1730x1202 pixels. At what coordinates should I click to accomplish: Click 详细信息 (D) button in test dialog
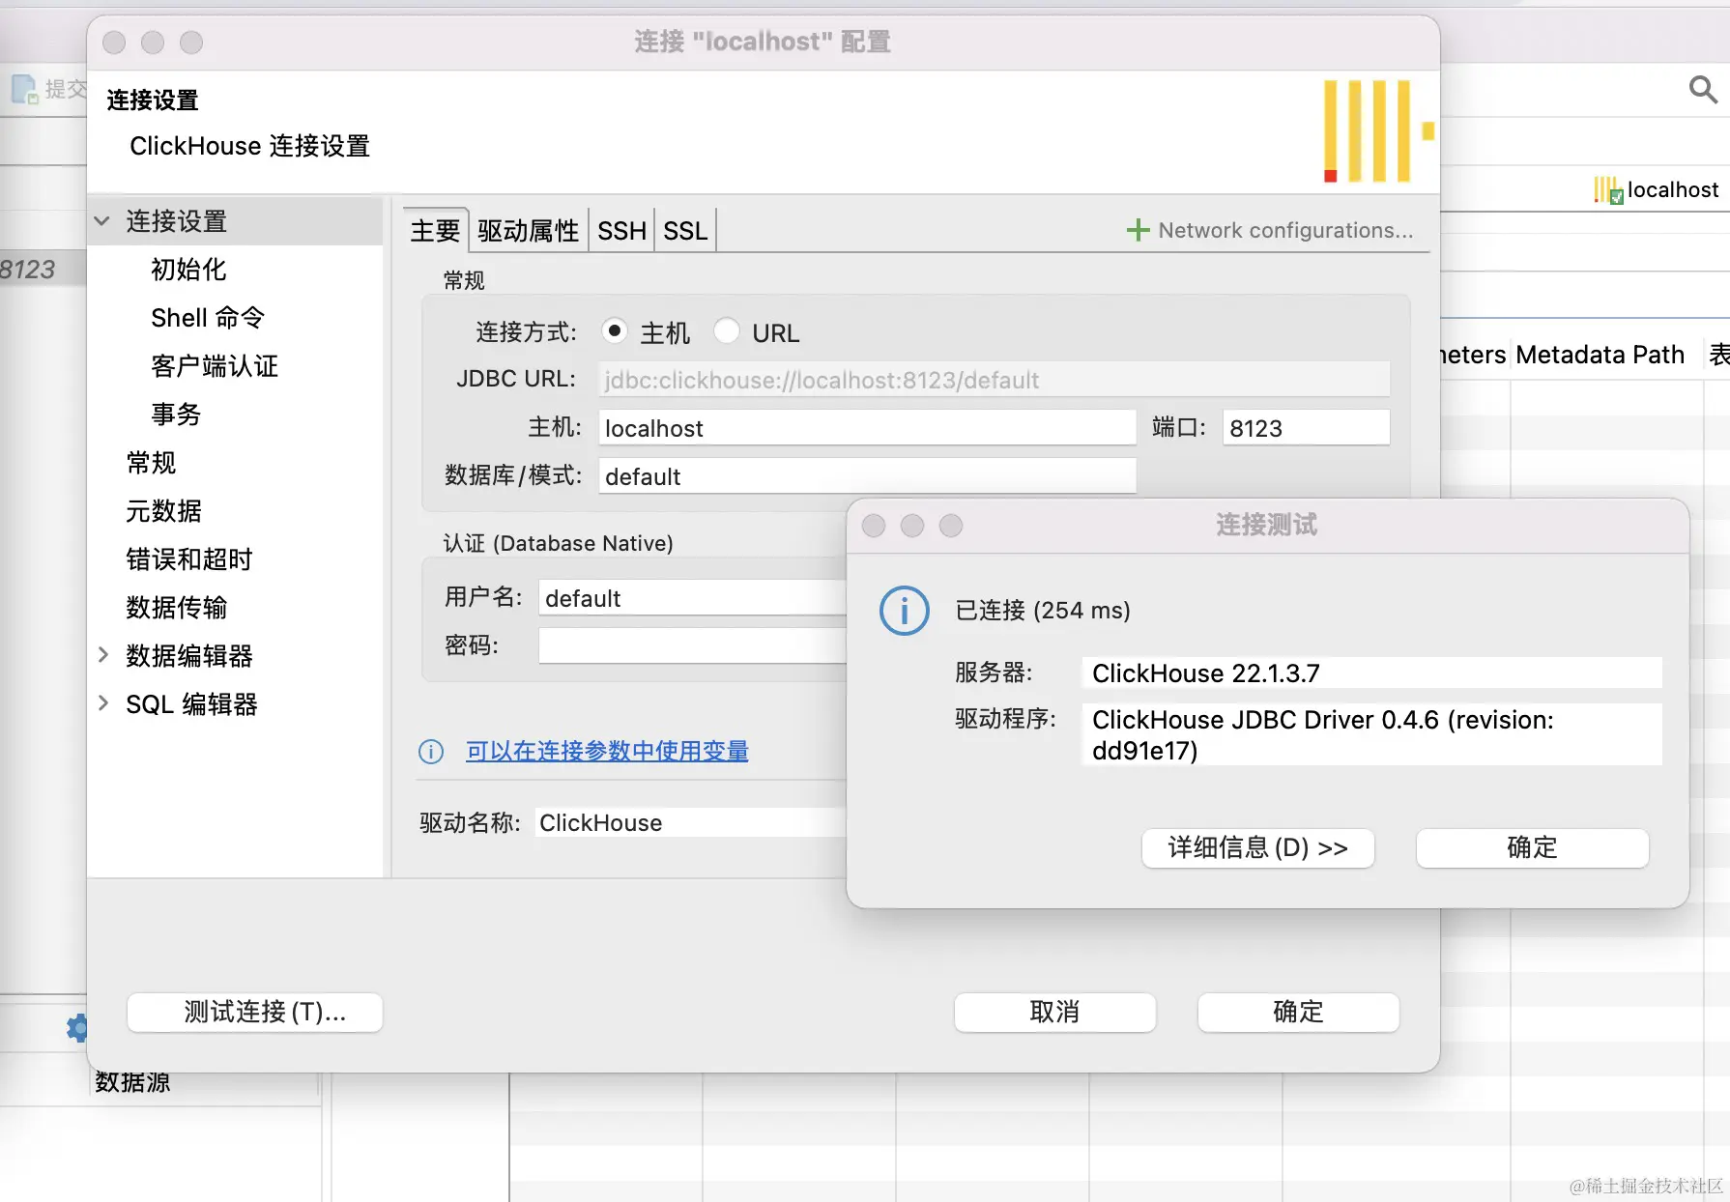tap(1257, 847)
